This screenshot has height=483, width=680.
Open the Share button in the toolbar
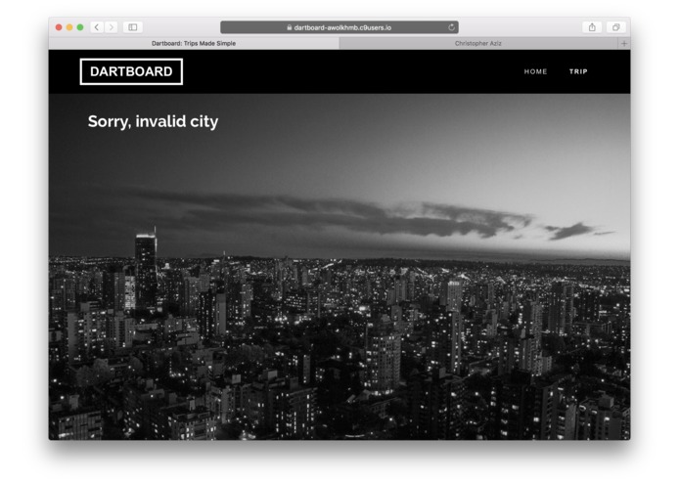[592, 27]
